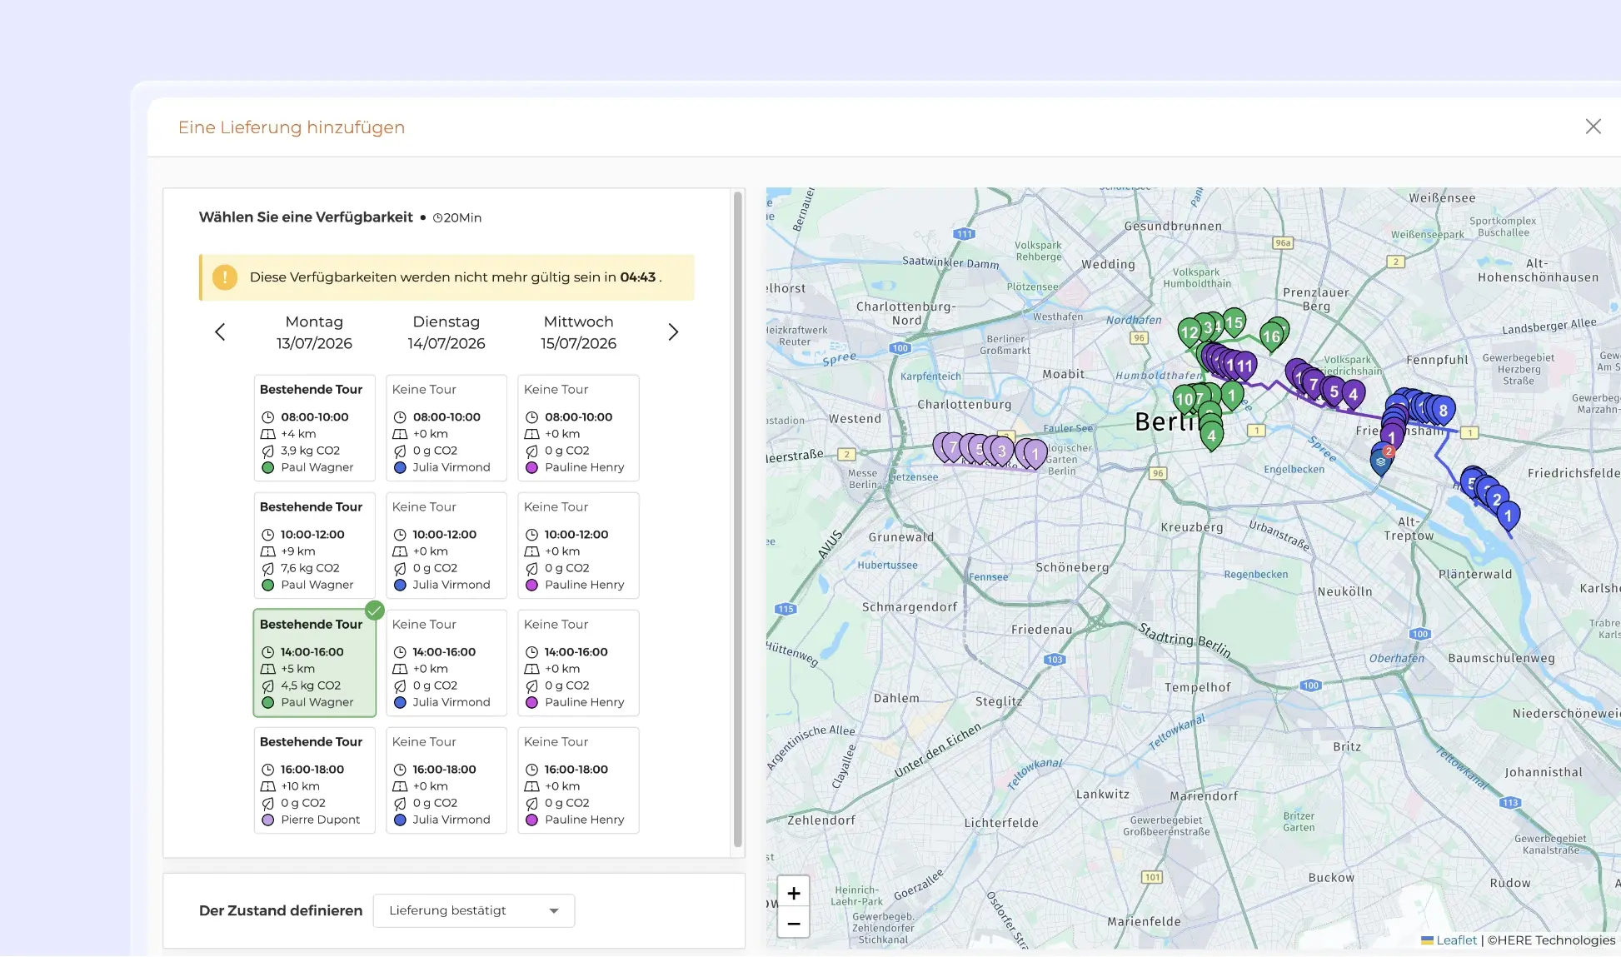Viewport: 1621px width, 957px height.
Task: Click blue map marker 1 near Plänterwald
Action: pos(1508,516)
